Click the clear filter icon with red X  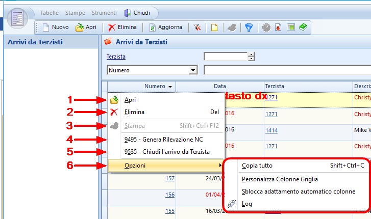[x=197, y=28]
